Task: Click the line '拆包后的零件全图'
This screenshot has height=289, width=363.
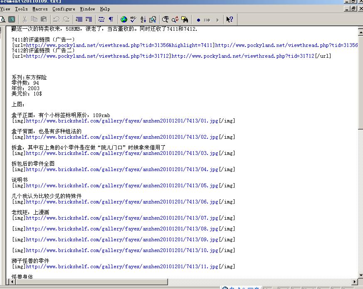Action: coord(33,164)
